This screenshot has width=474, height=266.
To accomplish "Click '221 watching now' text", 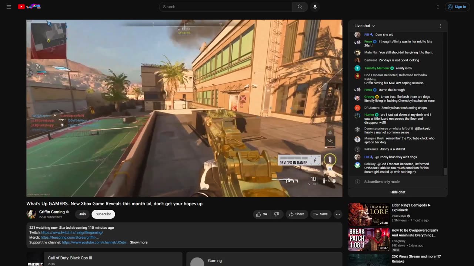I will [43, 228].
